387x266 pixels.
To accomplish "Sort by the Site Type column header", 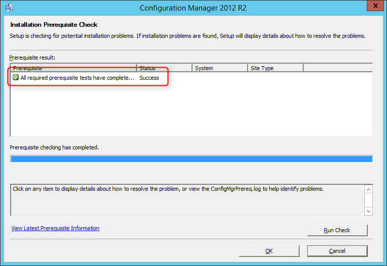I will pyautogui.click(x=276, y=68).
